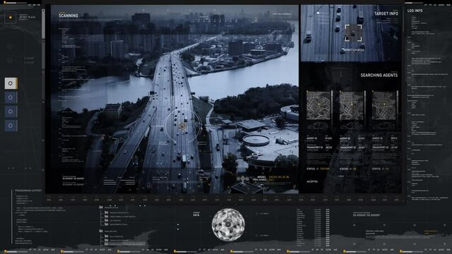Click the center core of the data sphere
This screenshot has width=452, height=254.
(228, 224)
